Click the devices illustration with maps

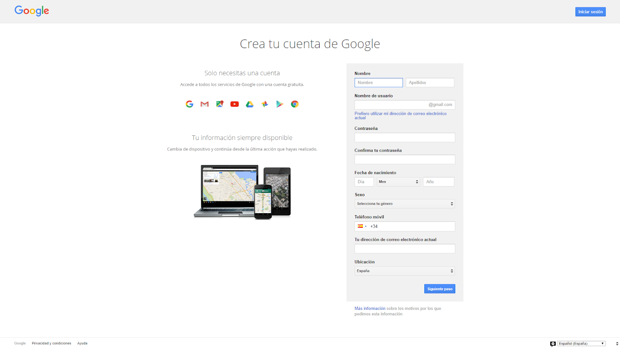click(242, 192)
